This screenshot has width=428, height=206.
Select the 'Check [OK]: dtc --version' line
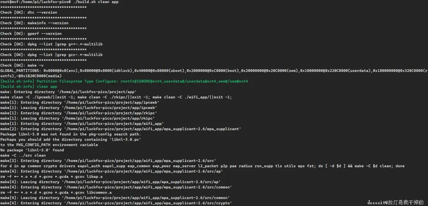pos(29,12)
